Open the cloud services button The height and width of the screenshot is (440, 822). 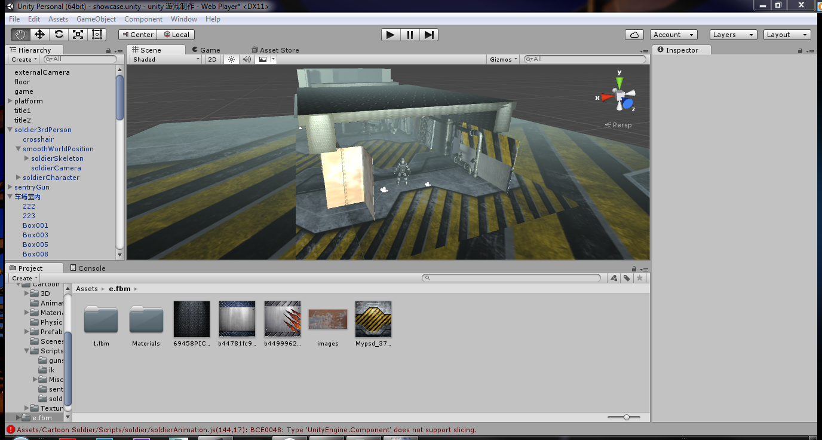click(634, 35)
